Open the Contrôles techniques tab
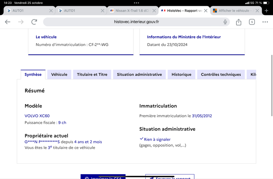Screen dimensions: 273x179 pyautogui.click(x=221, y=74)
